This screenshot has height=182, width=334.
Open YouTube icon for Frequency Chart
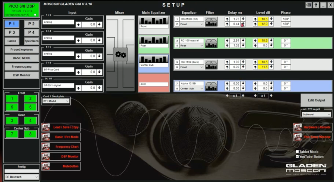pos(46,147)
